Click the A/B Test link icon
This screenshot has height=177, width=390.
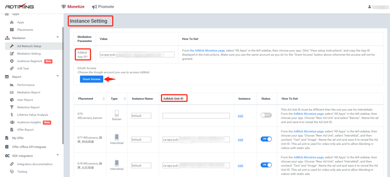click(x=12, y=69)
